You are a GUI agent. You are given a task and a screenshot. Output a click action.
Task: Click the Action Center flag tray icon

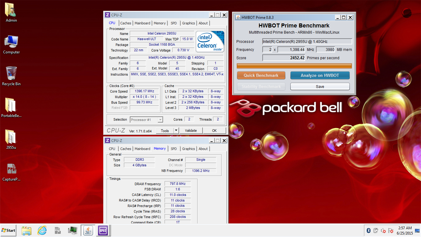click(x=390, y=230)
